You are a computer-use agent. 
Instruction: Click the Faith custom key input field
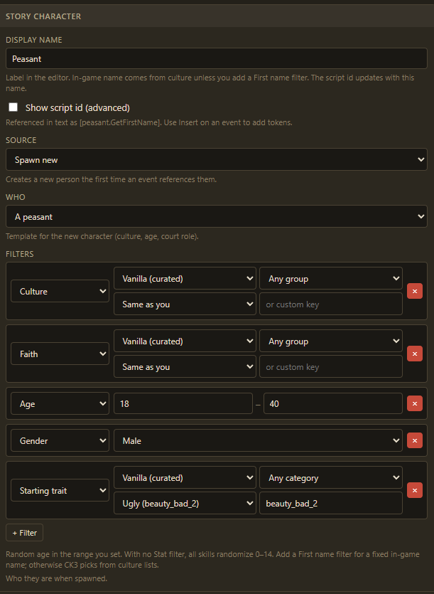(x=331, y=366)
